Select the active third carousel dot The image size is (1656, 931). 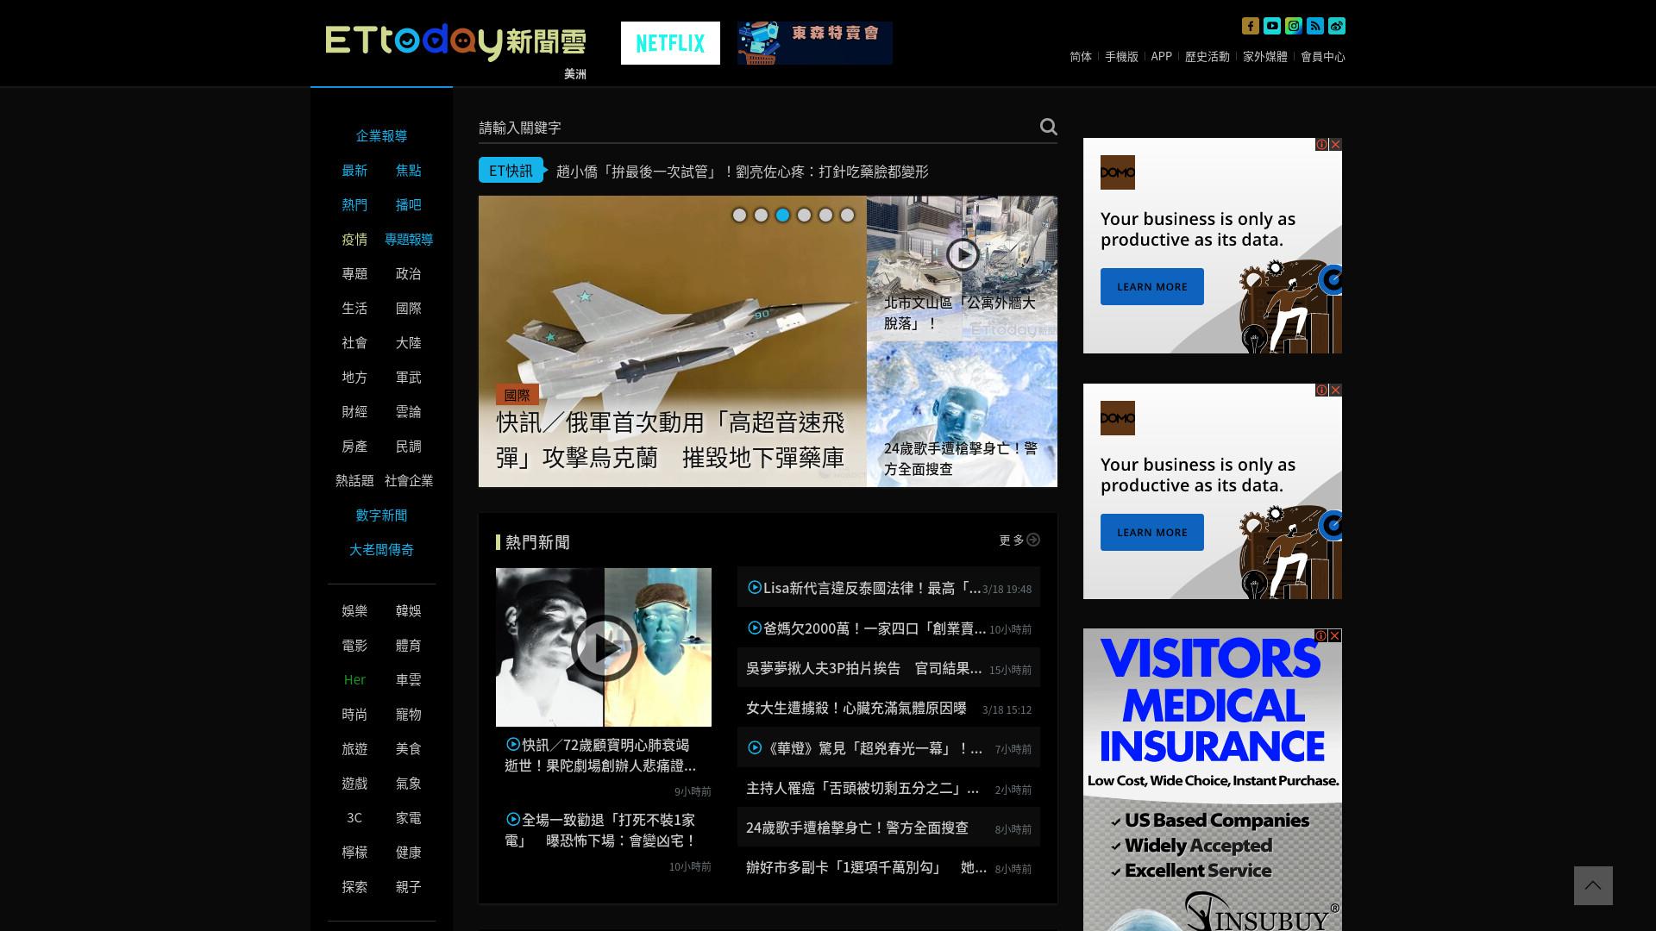[x=782, y=216]
